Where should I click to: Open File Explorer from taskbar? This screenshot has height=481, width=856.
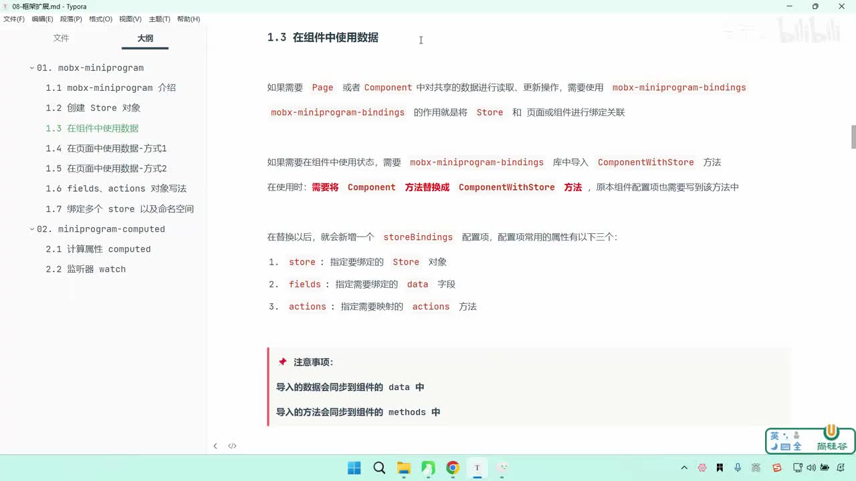pos(404,468)
